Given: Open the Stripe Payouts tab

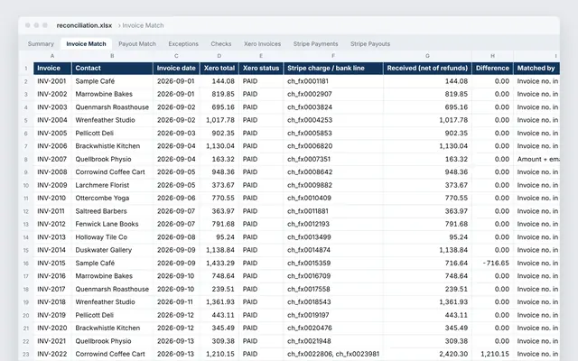Looking at the screenshot, I should tap(370, 44).
